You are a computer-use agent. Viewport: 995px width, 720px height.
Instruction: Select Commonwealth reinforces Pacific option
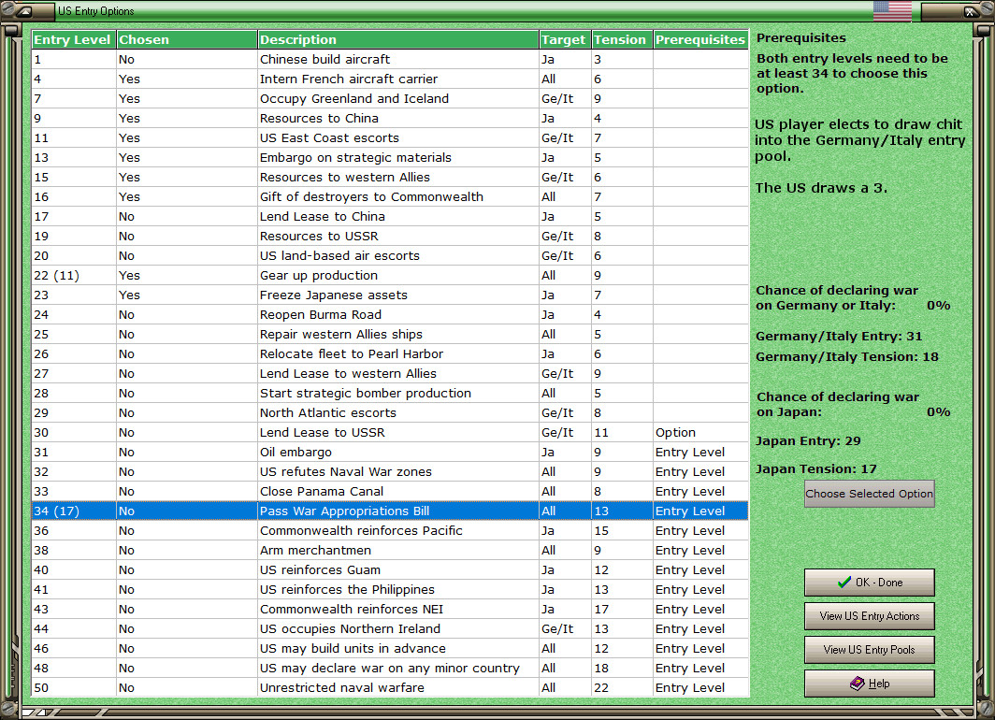point(390,531)
